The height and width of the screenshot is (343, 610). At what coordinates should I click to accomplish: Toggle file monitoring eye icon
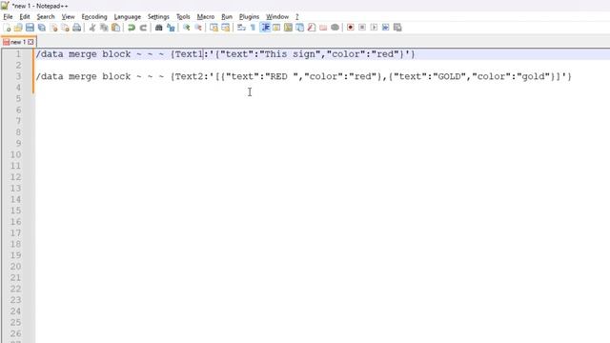click(x=335, y=28)
